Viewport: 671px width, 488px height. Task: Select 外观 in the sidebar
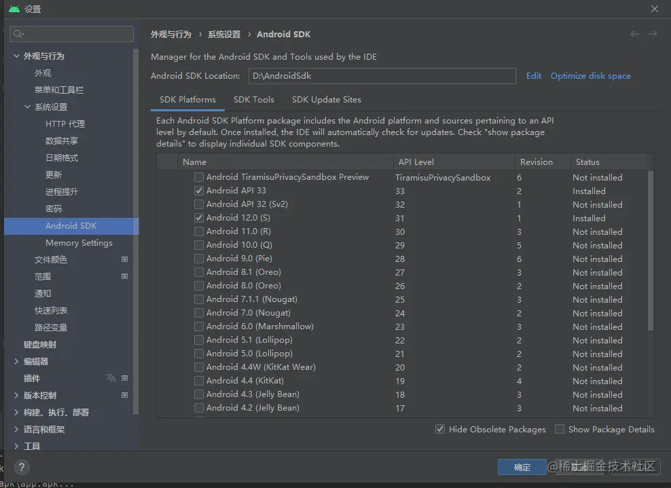coord(43,73)
